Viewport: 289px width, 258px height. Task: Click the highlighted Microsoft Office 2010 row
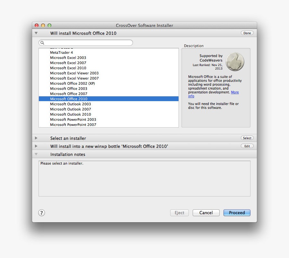pyautogui.click(x=109, y=99)
